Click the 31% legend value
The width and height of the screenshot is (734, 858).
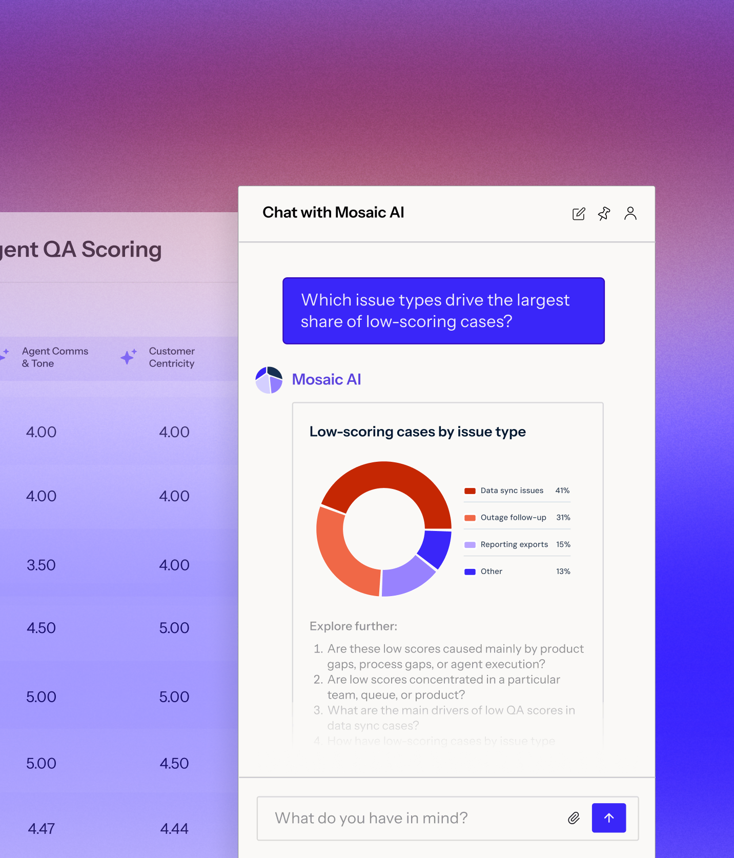pyautogui.click(x=563, y=518)
